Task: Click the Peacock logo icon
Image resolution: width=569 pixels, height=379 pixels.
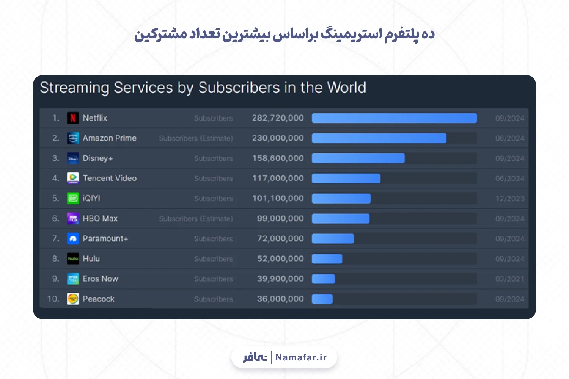Action: (73, 299)
